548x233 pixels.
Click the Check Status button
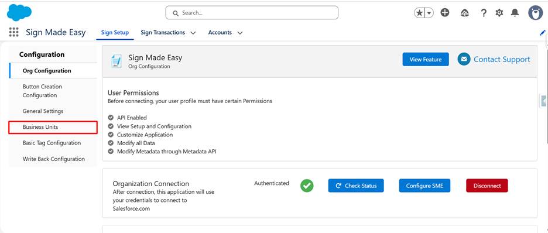click(x=356, y=186)
